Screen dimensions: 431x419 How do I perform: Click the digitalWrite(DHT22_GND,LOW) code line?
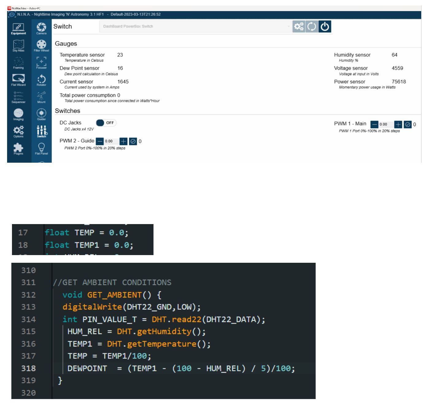(x=132, y=307)
